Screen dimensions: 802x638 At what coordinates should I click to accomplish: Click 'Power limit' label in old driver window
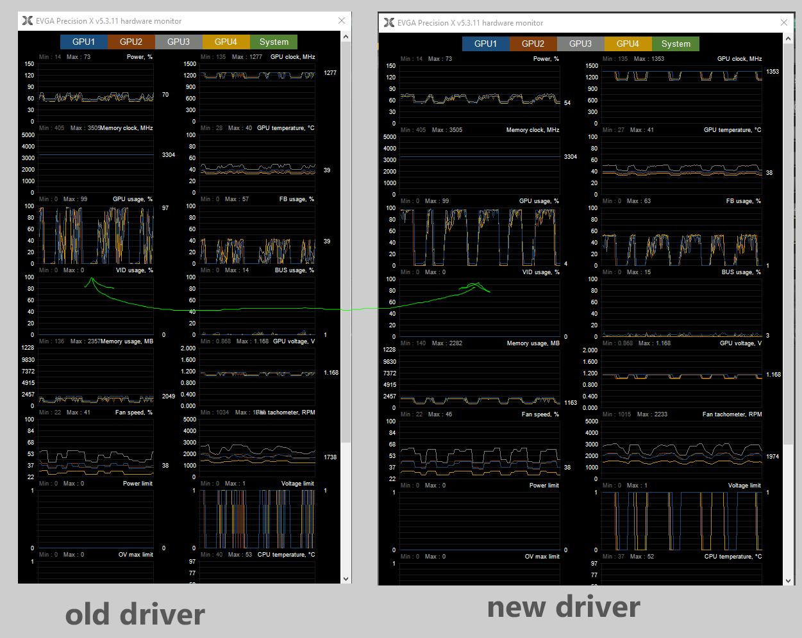[138, 484]
